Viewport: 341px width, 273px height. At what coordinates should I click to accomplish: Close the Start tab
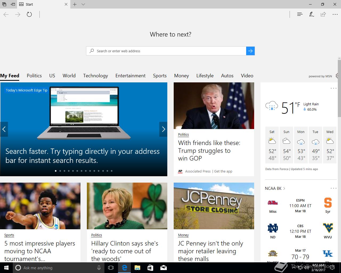pyautogui.click(x=66, y=4)
